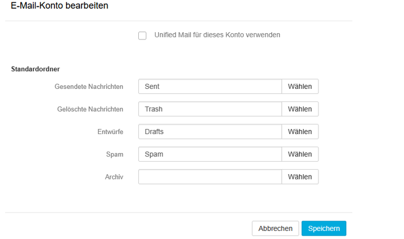Enable Unified Mail checkbox for this account
Viewport: 404px width, 239px height.
(x=142, y=36)
